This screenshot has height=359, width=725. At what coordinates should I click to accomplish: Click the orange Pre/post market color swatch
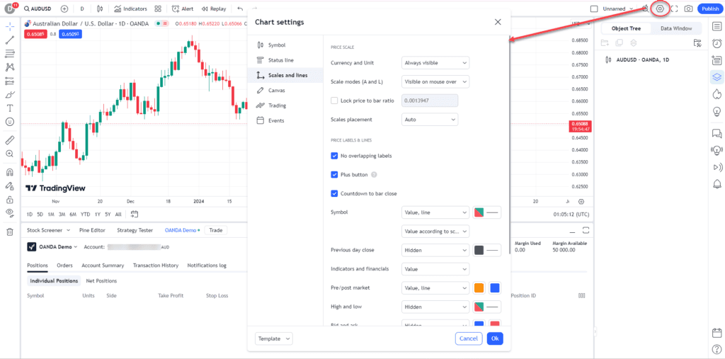[479, 287]
